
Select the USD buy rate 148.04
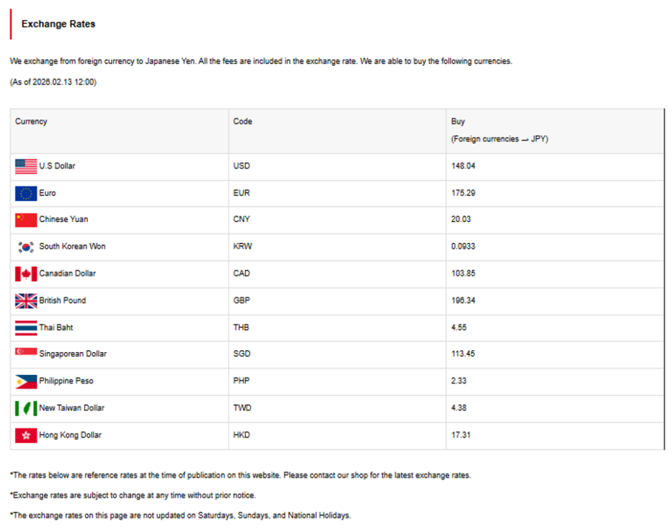463,166
